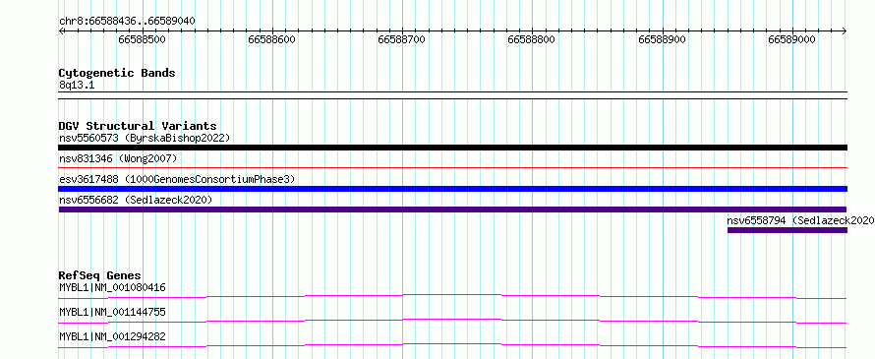Click the 66588600 ruler position label

[271, 39]
